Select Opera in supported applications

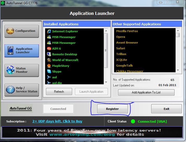tap(121, 37)
